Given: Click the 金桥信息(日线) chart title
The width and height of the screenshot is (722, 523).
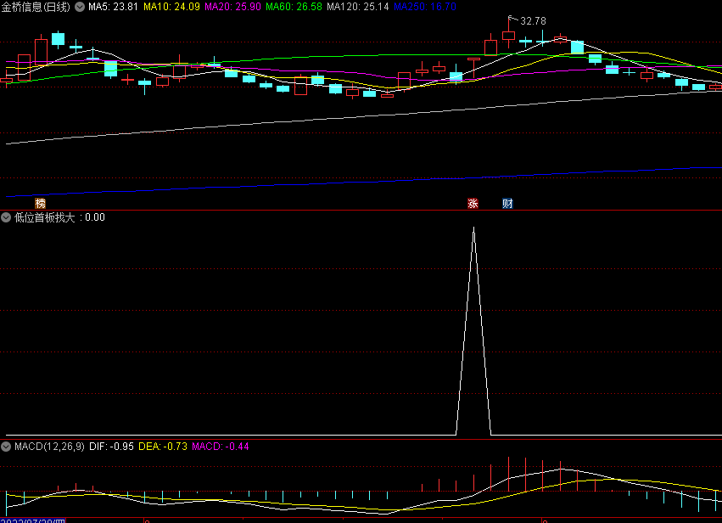Looking at the screenshot, I should pyautogui.click(x=36, y=7).
